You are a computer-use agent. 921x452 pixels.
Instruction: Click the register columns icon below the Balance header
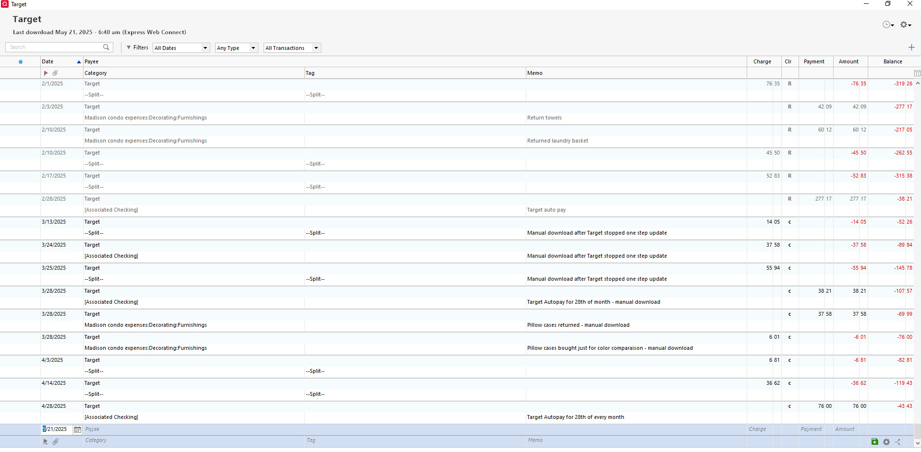click(x=917, y=73)
